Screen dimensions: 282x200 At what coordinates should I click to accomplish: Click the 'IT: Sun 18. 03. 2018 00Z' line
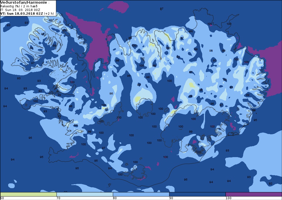click(20, 10)
